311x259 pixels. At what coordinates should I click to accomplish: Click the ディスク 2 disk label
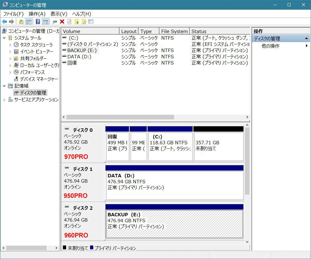(83, 208)
